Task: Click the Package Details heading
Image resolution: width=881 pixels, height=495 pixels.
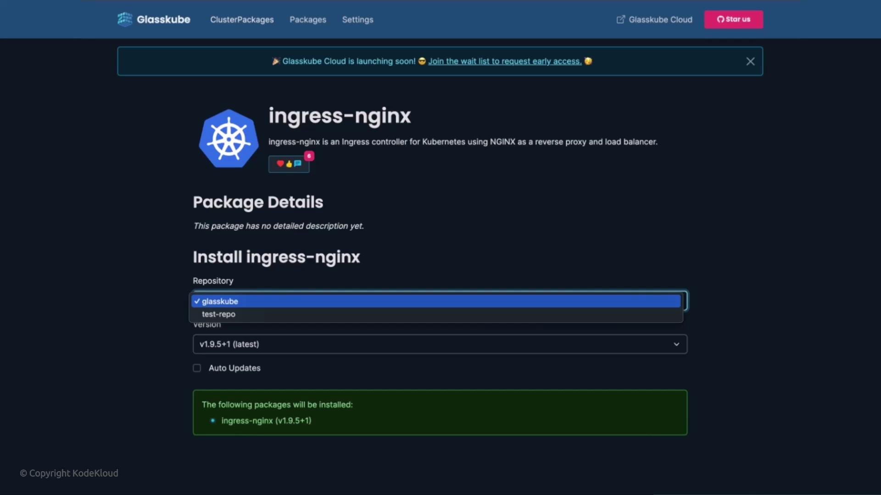Action: pyautogui.click(x=258, y=202)
